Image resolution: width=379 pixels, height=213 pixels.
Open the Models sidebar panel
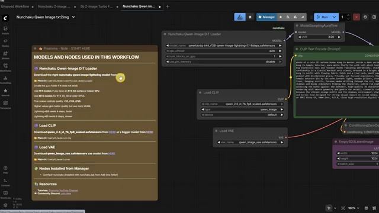tap(5, 55)
